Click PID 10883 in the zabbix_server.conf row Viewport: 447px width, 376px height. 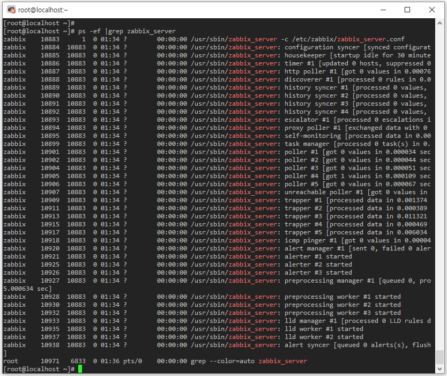pyautogui.click(x=50, y=39)
